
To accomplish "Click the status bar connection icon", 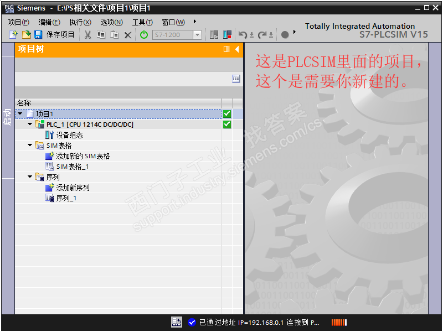I will tap(177, 322).
